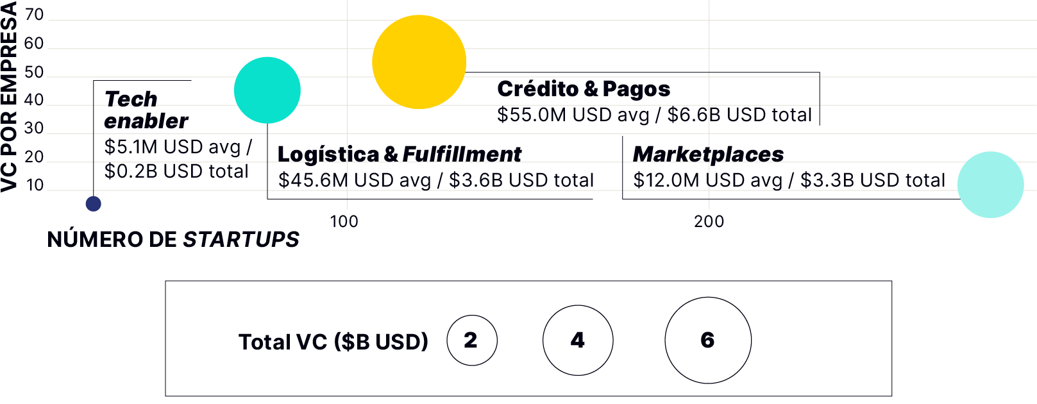Click the Total VC ($B USD) legend title
This screenshot has height=404, width=1037.
coord(333,342)
